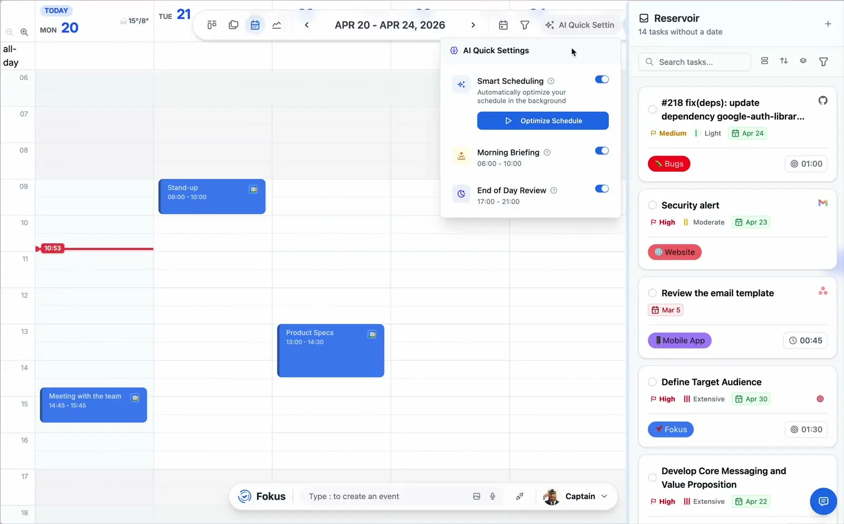Click Apr 23 due date chip
The height and width of the screenshot is (524, 844).
[751, 222]
